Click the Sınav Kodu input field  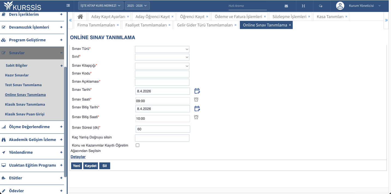click(x=162, y=74)
